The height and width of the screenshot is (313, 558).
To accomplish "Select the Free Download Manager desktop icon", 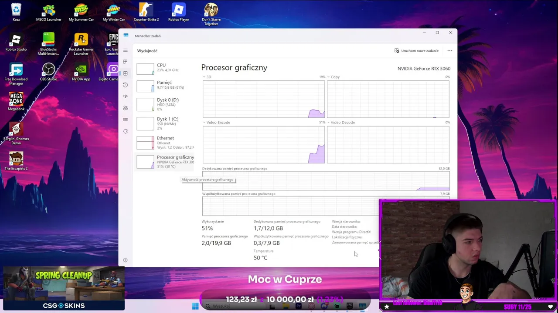I will (16, 74).
